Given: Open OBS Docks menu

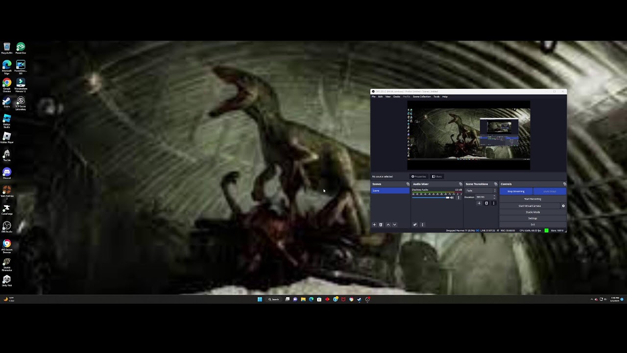Looking at the screenshot, I should click(397, 97).
